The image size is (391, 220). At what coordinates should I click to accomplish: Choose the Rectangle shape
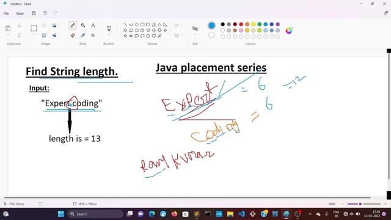tap(142, 24)
